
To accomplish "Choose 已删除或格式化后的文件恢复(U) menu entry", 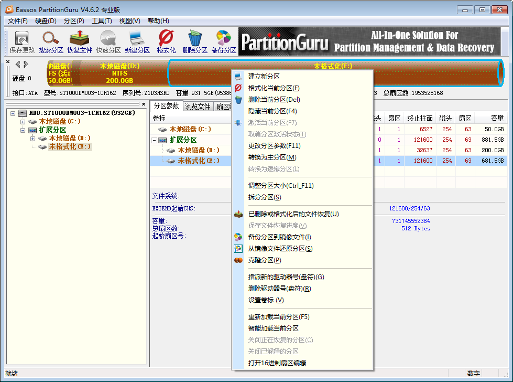I will pos(302,214).
